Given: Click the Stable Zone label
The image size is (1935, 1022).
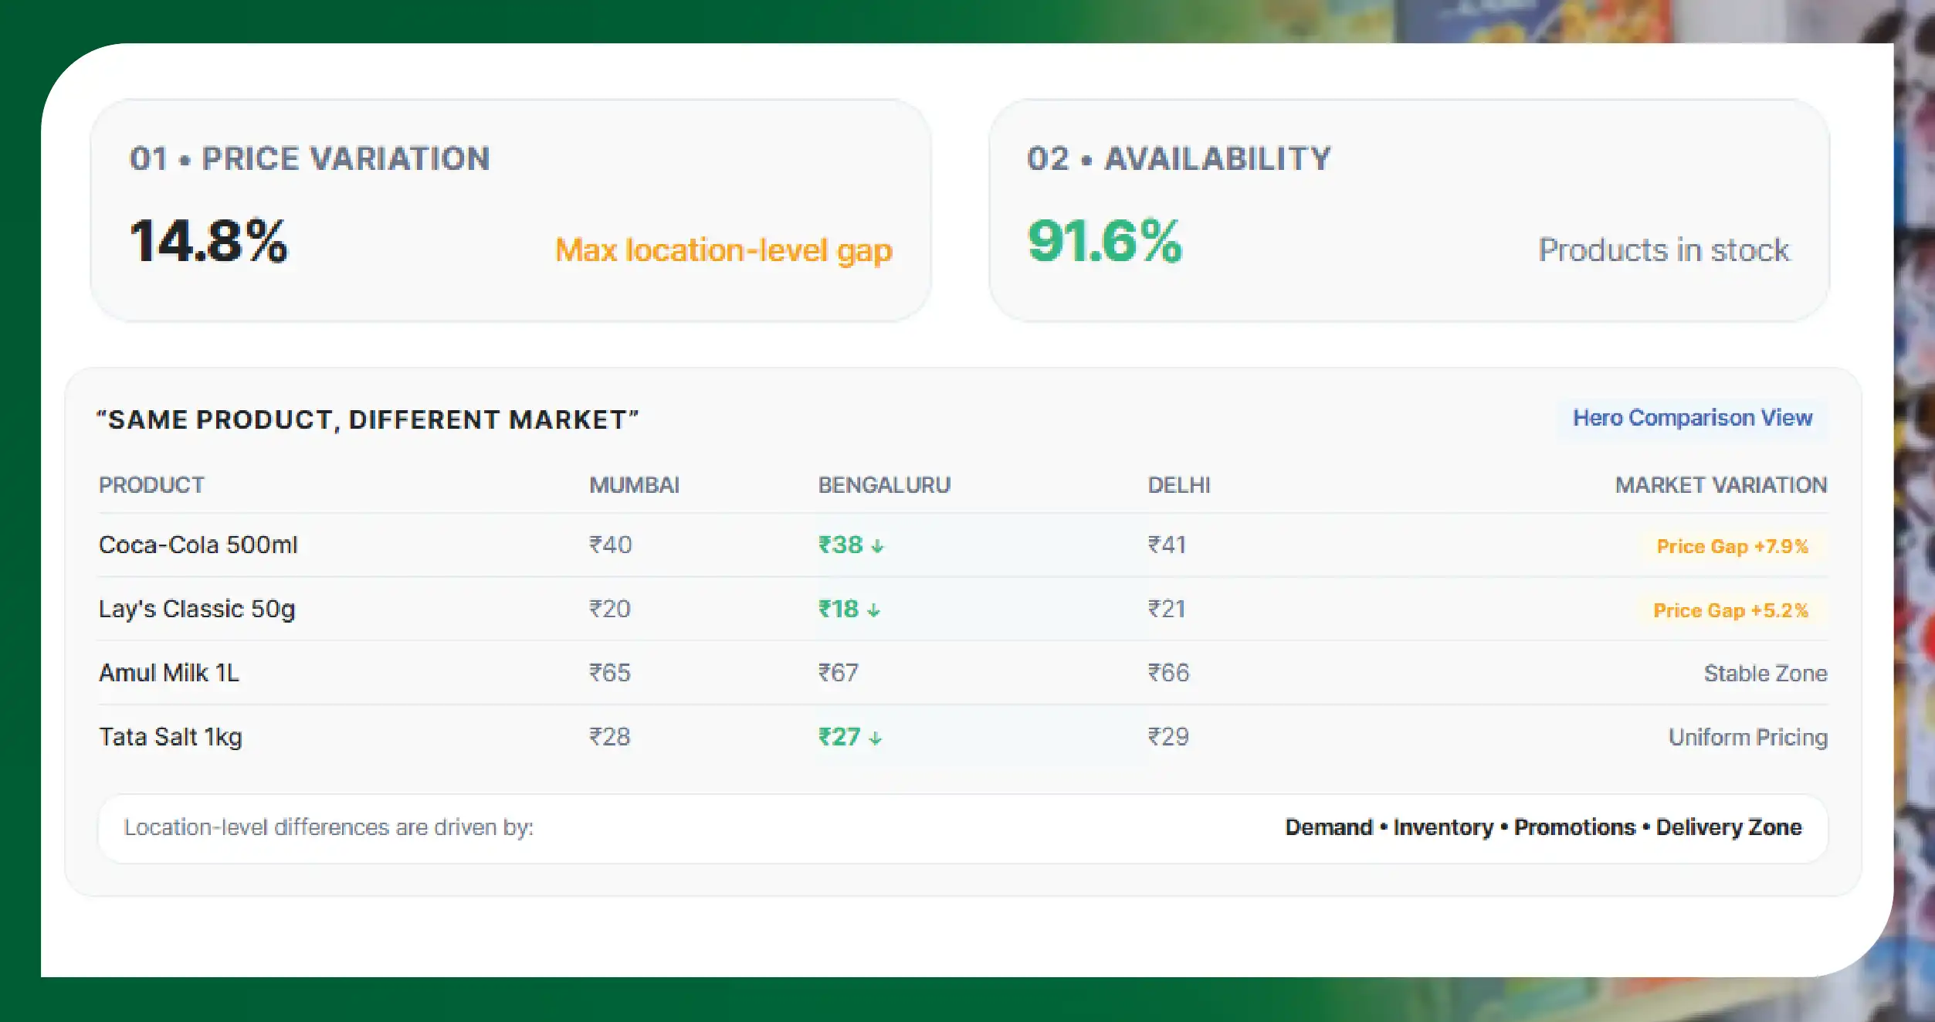Looking at the screenshot, I should tap(1765, 674).
